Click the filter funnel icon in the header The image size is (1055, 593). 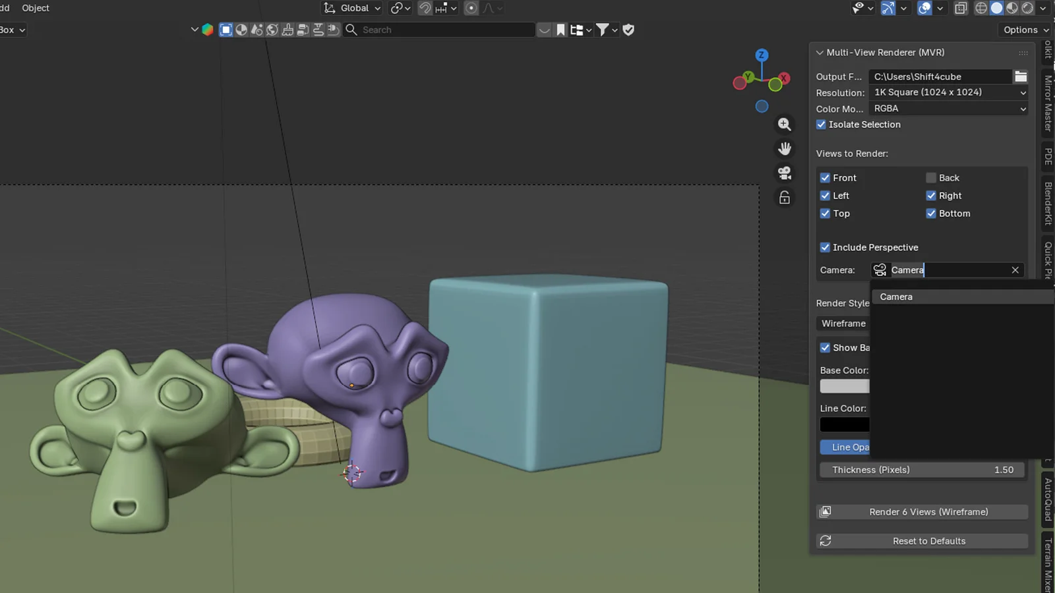603,30
